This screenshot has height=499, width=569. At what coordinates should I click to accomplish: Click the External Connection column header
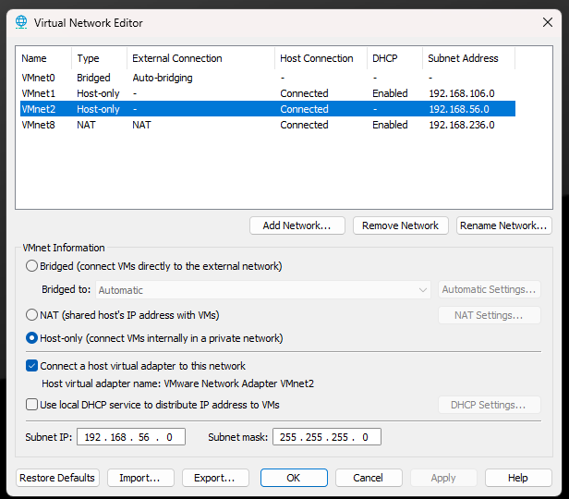201,58
